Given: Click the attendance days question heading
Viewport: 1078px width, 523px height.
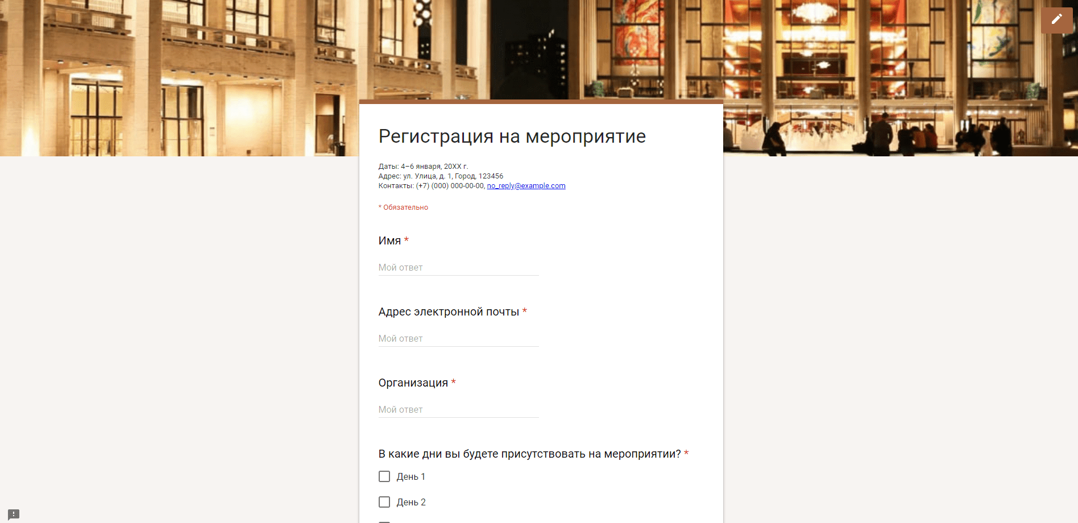Looking at the screenshot, I should (529, 454).
